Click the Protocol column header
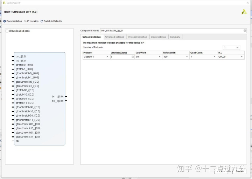 click(96, 53)
